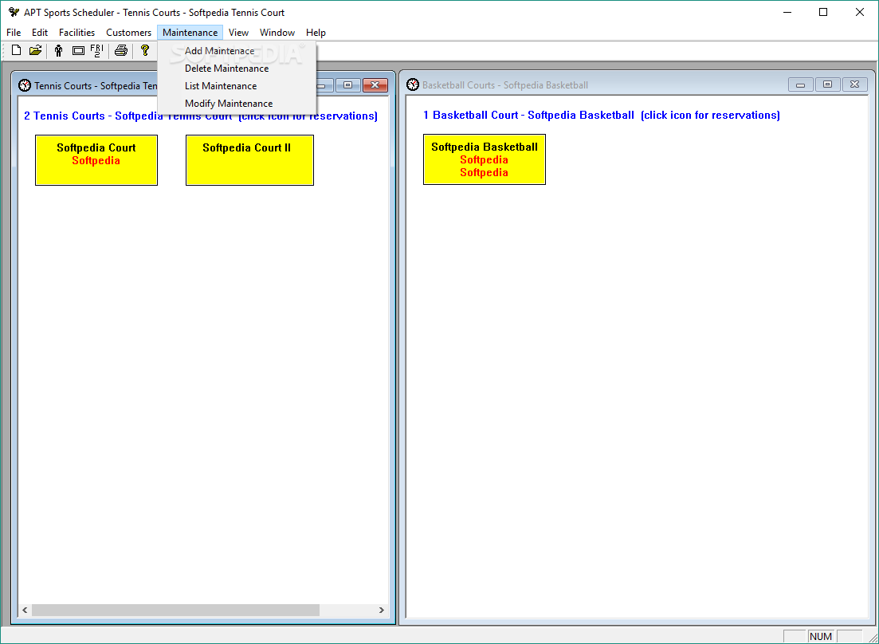This screenshot has height=644, width=879.
Task: Open reservations for Softpedia Court
Action: (x=96, y=159)
